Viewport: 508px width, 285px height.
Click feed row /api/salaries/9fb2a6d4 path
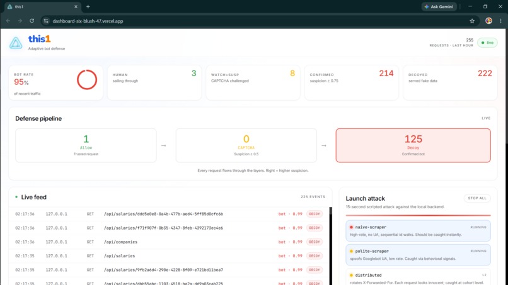163,270
